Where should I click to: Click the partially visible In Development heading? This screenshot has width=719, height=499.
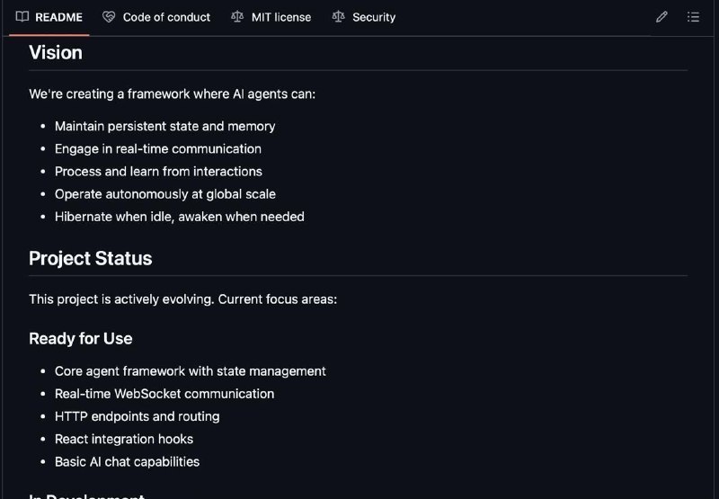tap(86, 495)
